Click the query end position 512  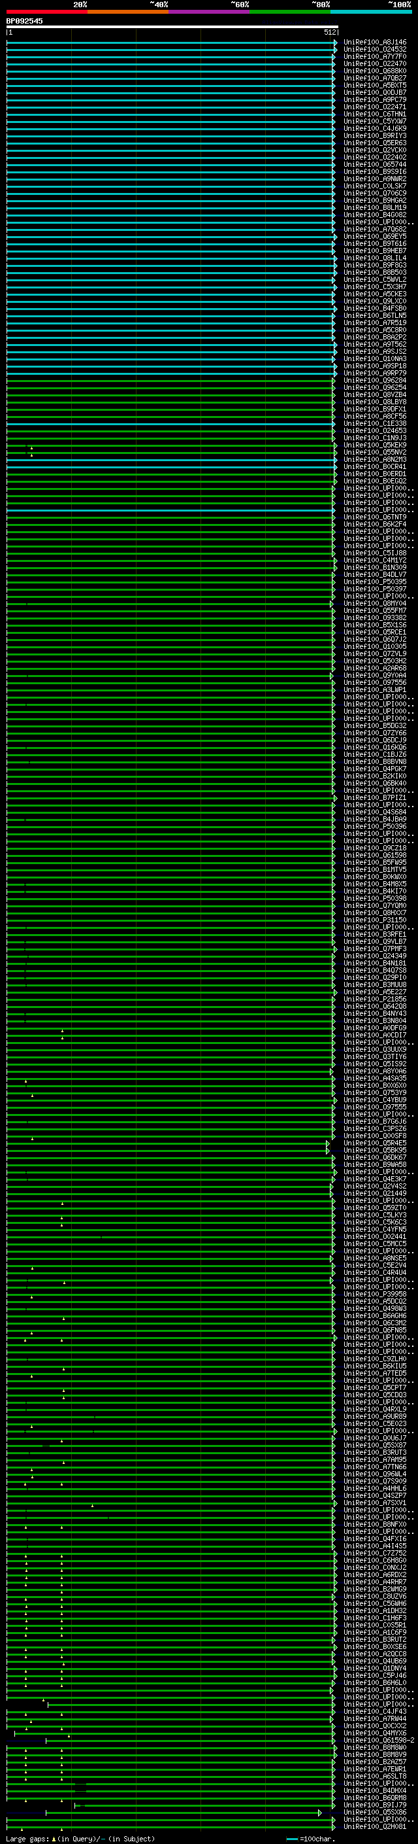click(x=329, y=32)
